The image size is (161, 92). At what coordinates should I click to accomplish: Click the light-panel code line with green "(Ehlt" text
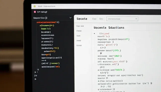(109, 50)
